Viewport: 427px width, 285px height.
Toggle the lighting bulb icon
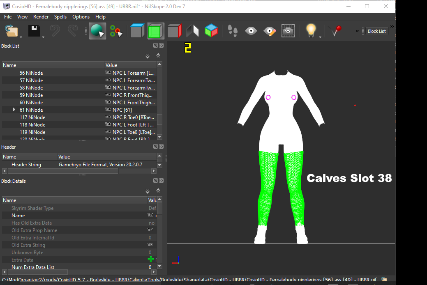[x=311, y=30]
